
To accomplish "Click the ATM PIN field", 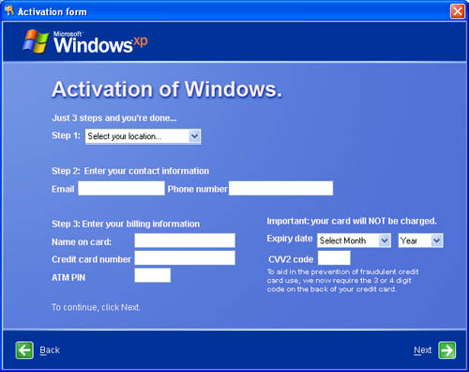I will 153,275.
